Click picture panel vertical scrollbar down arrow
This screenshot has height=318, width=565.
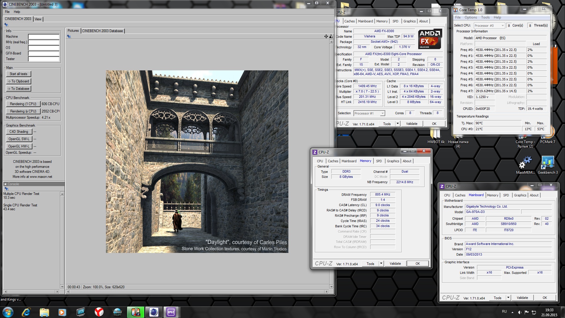tap(331, 287)
